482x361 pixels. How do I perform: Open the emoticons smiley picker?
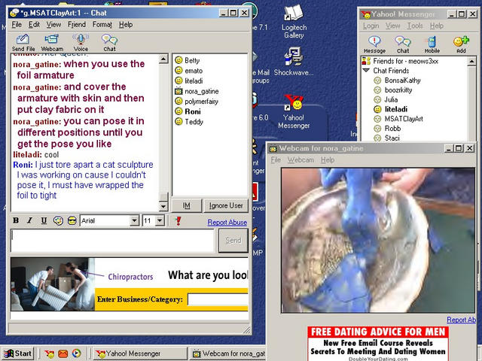(72, 220)
